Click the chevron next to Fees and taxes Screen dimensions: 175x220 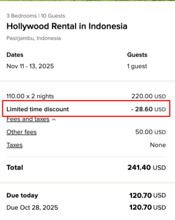[x=54, y=119]
